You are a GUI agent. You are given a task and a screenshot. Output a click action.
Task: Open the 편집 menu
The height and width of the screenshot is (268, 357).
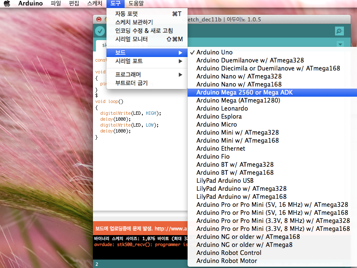click(74, 3)
